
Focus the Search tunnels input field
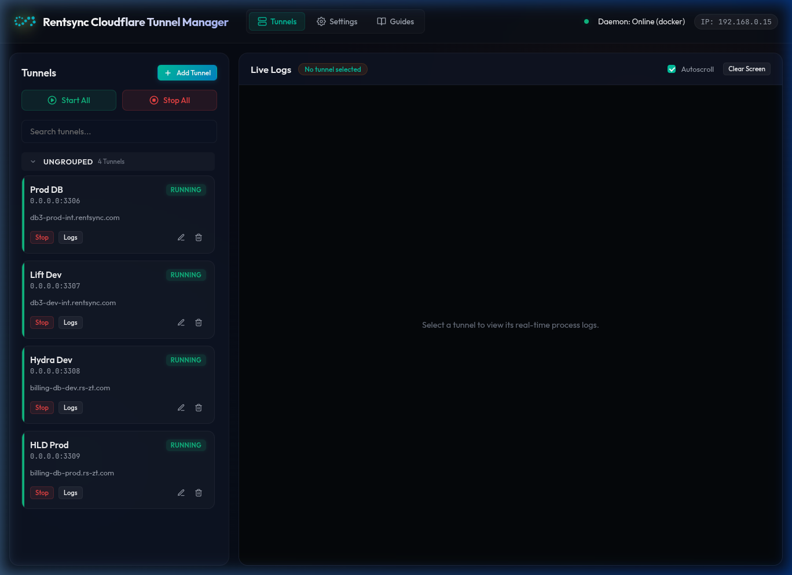pyautogui.click(x=119, y=131)
